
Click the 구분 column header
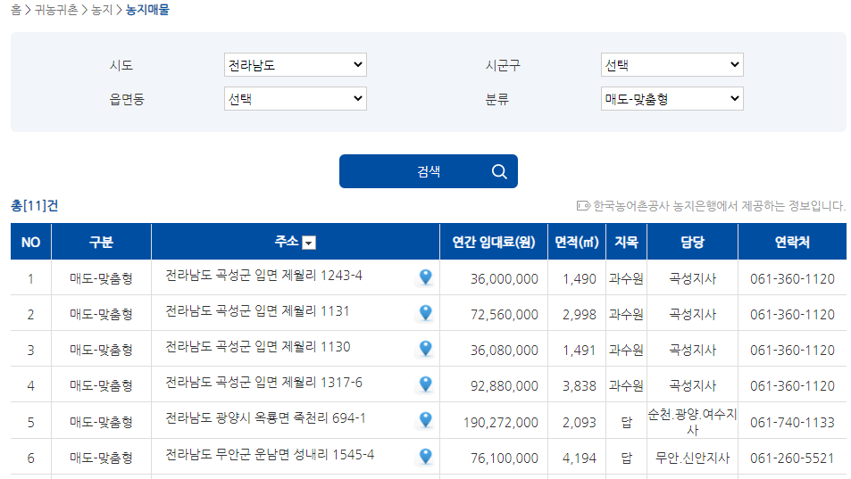tap(102, 242)
